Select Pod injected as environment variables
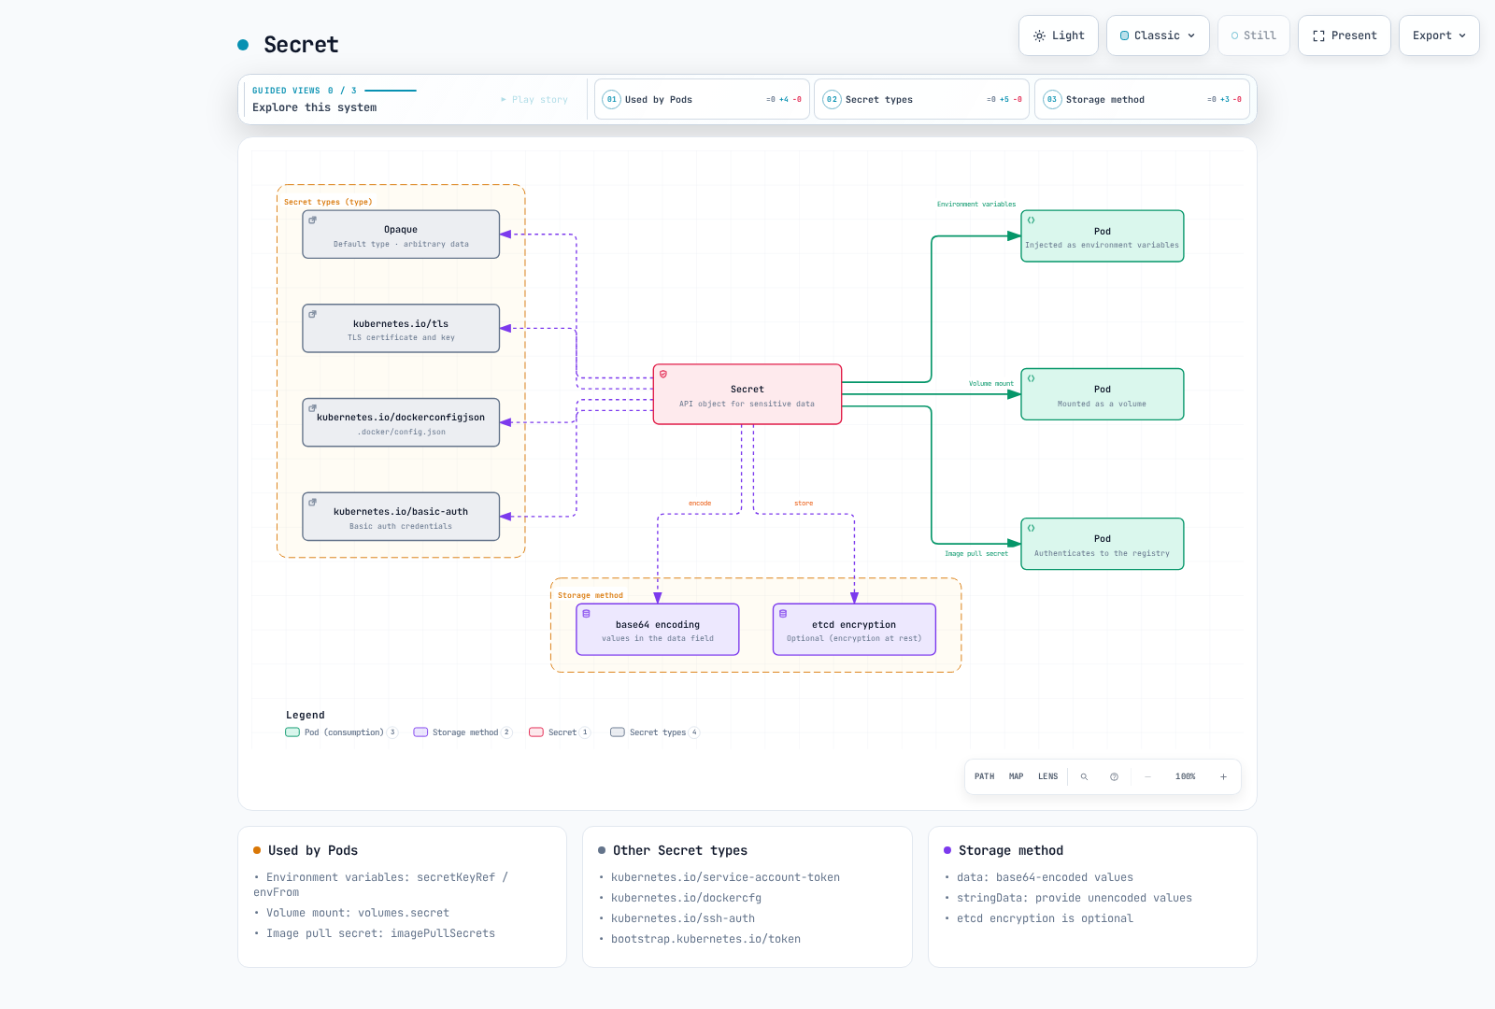This screenshot has width=1495, height=1009. tap(1103, 236)
